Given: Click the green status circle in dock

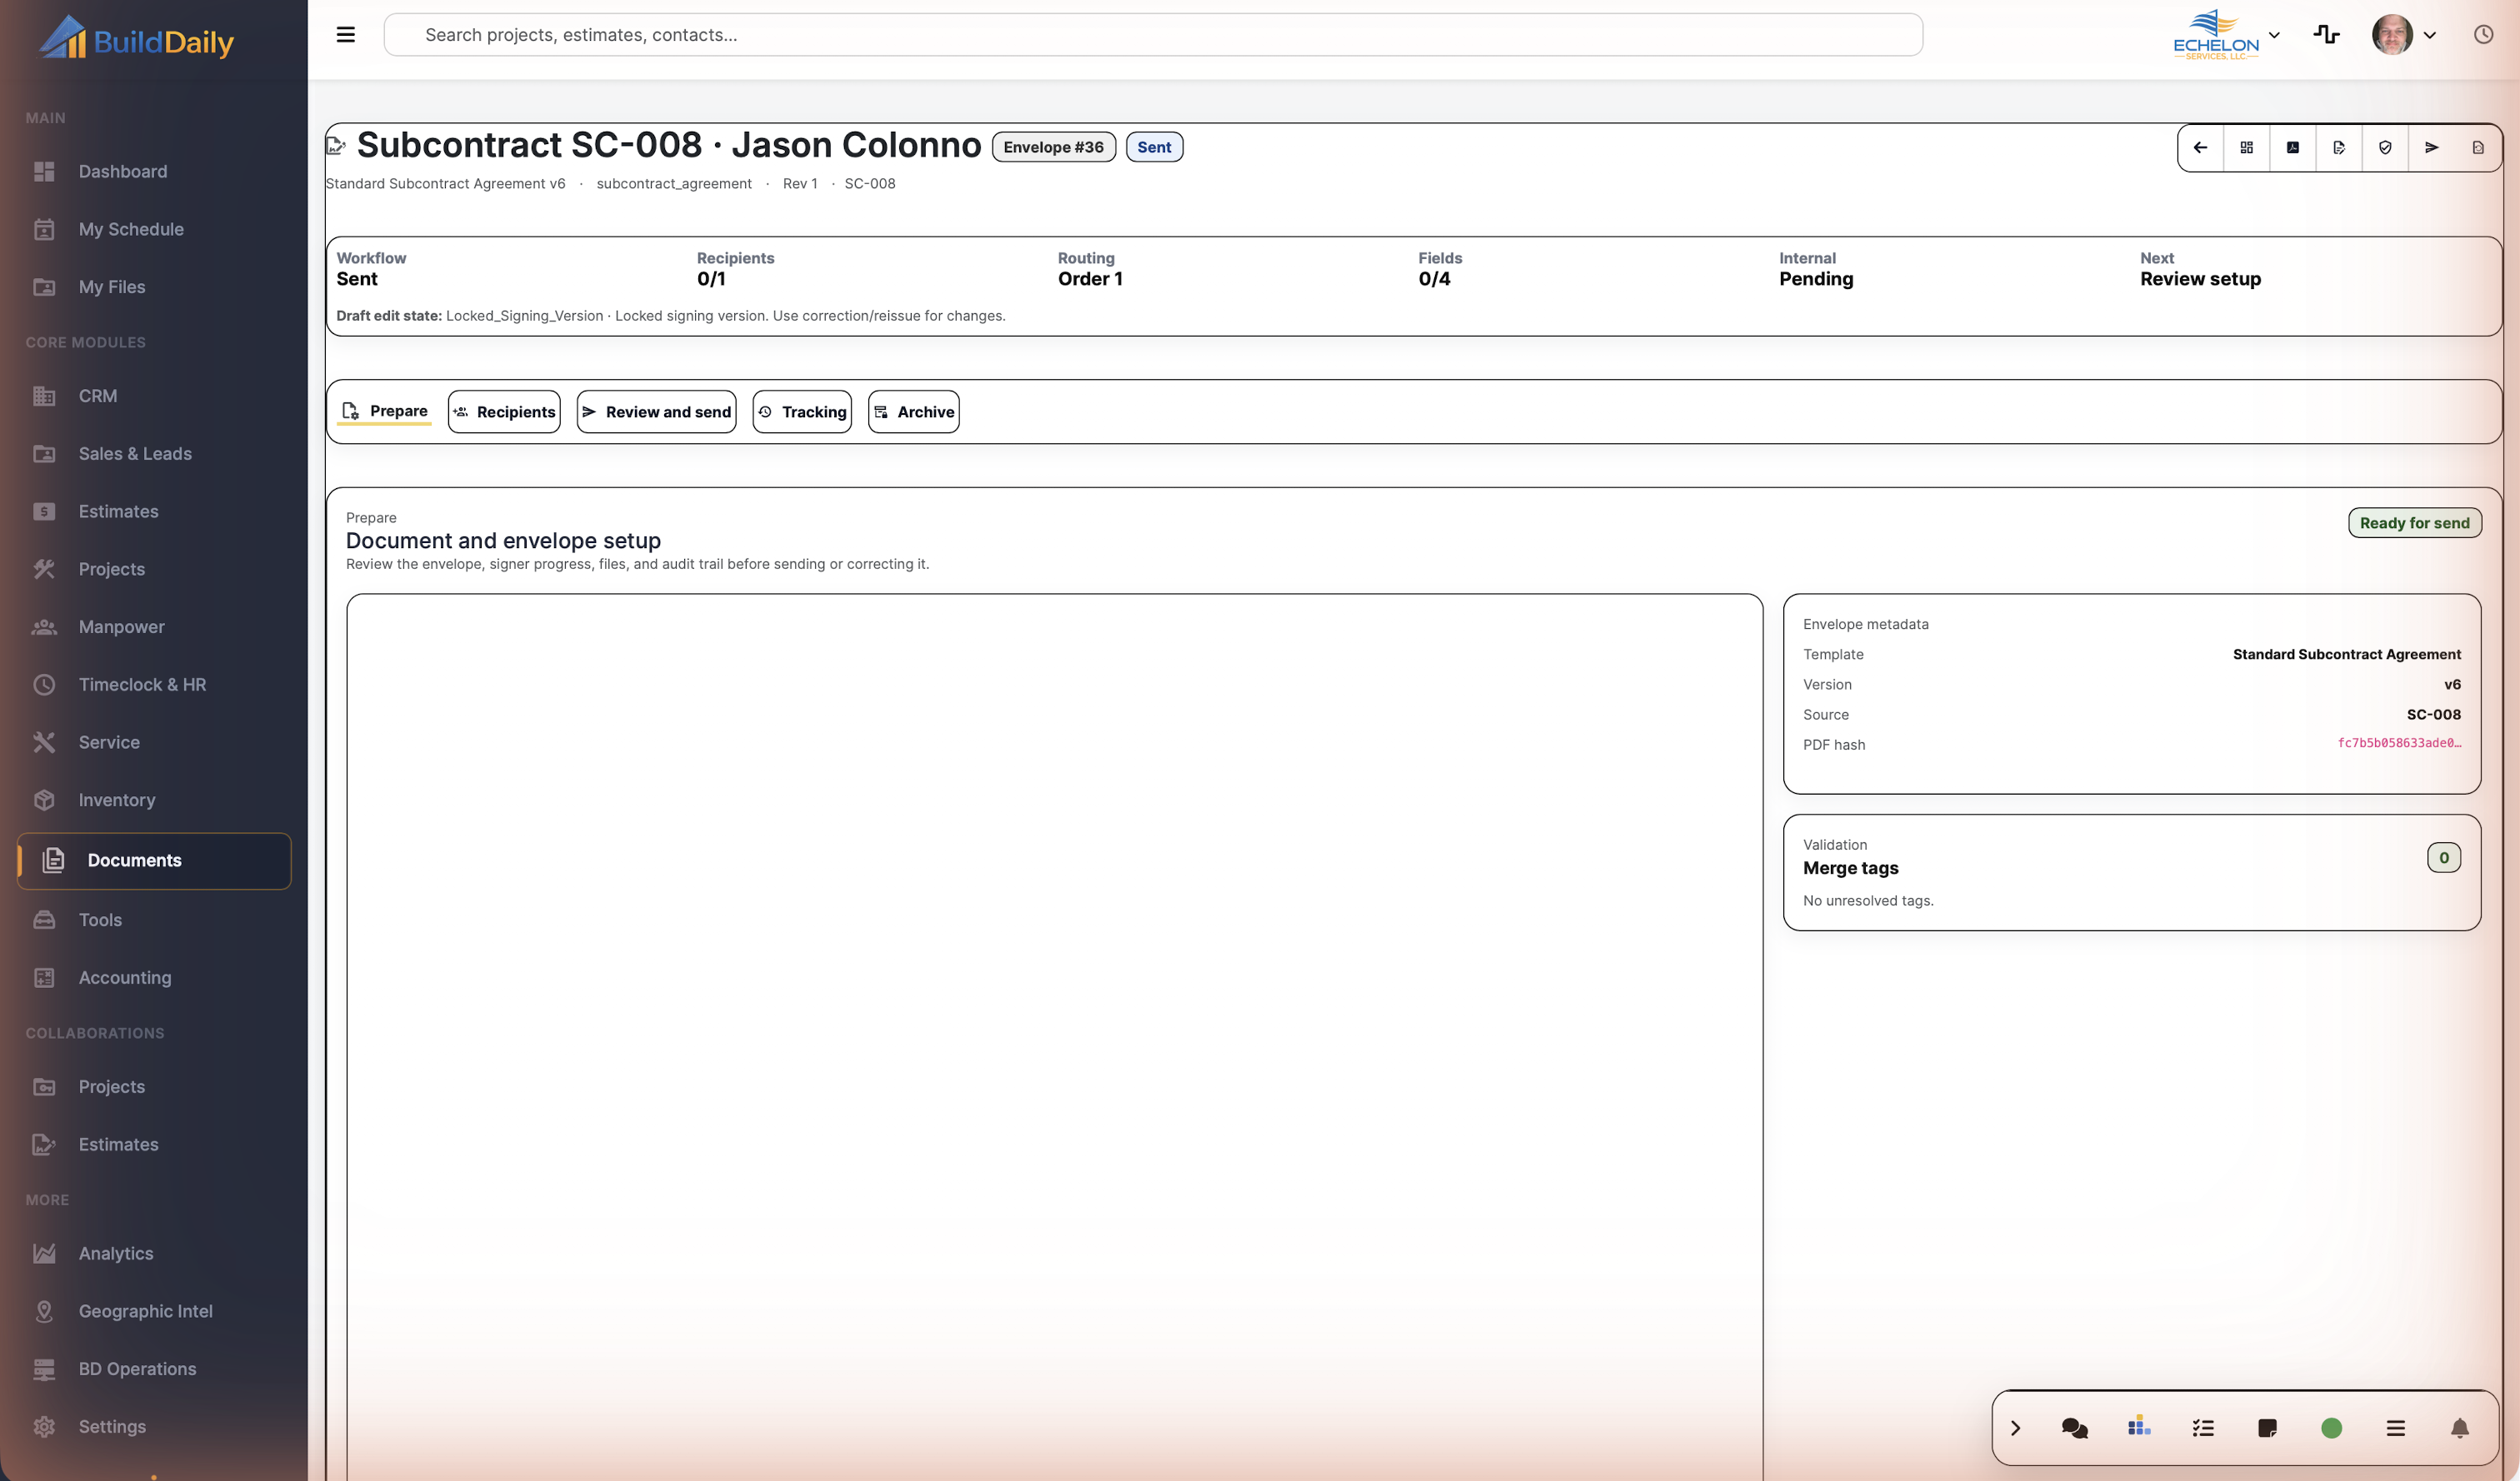Looking at the screenshot, I should coord(2331,1428).
